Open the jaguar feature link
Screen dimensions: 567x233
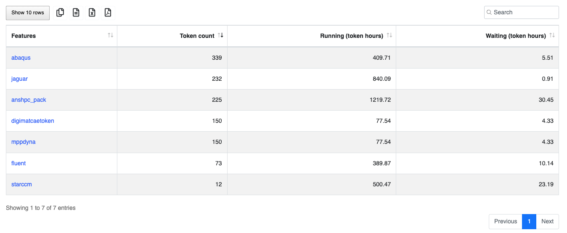20,79
